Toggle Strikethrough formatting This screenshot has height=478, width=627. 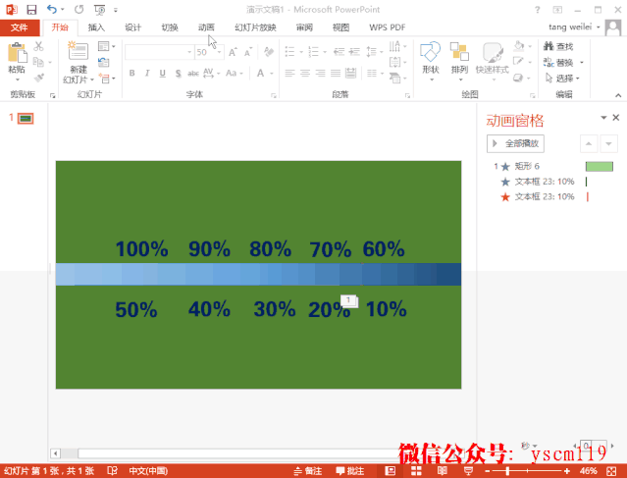click(x=193, y=73)
